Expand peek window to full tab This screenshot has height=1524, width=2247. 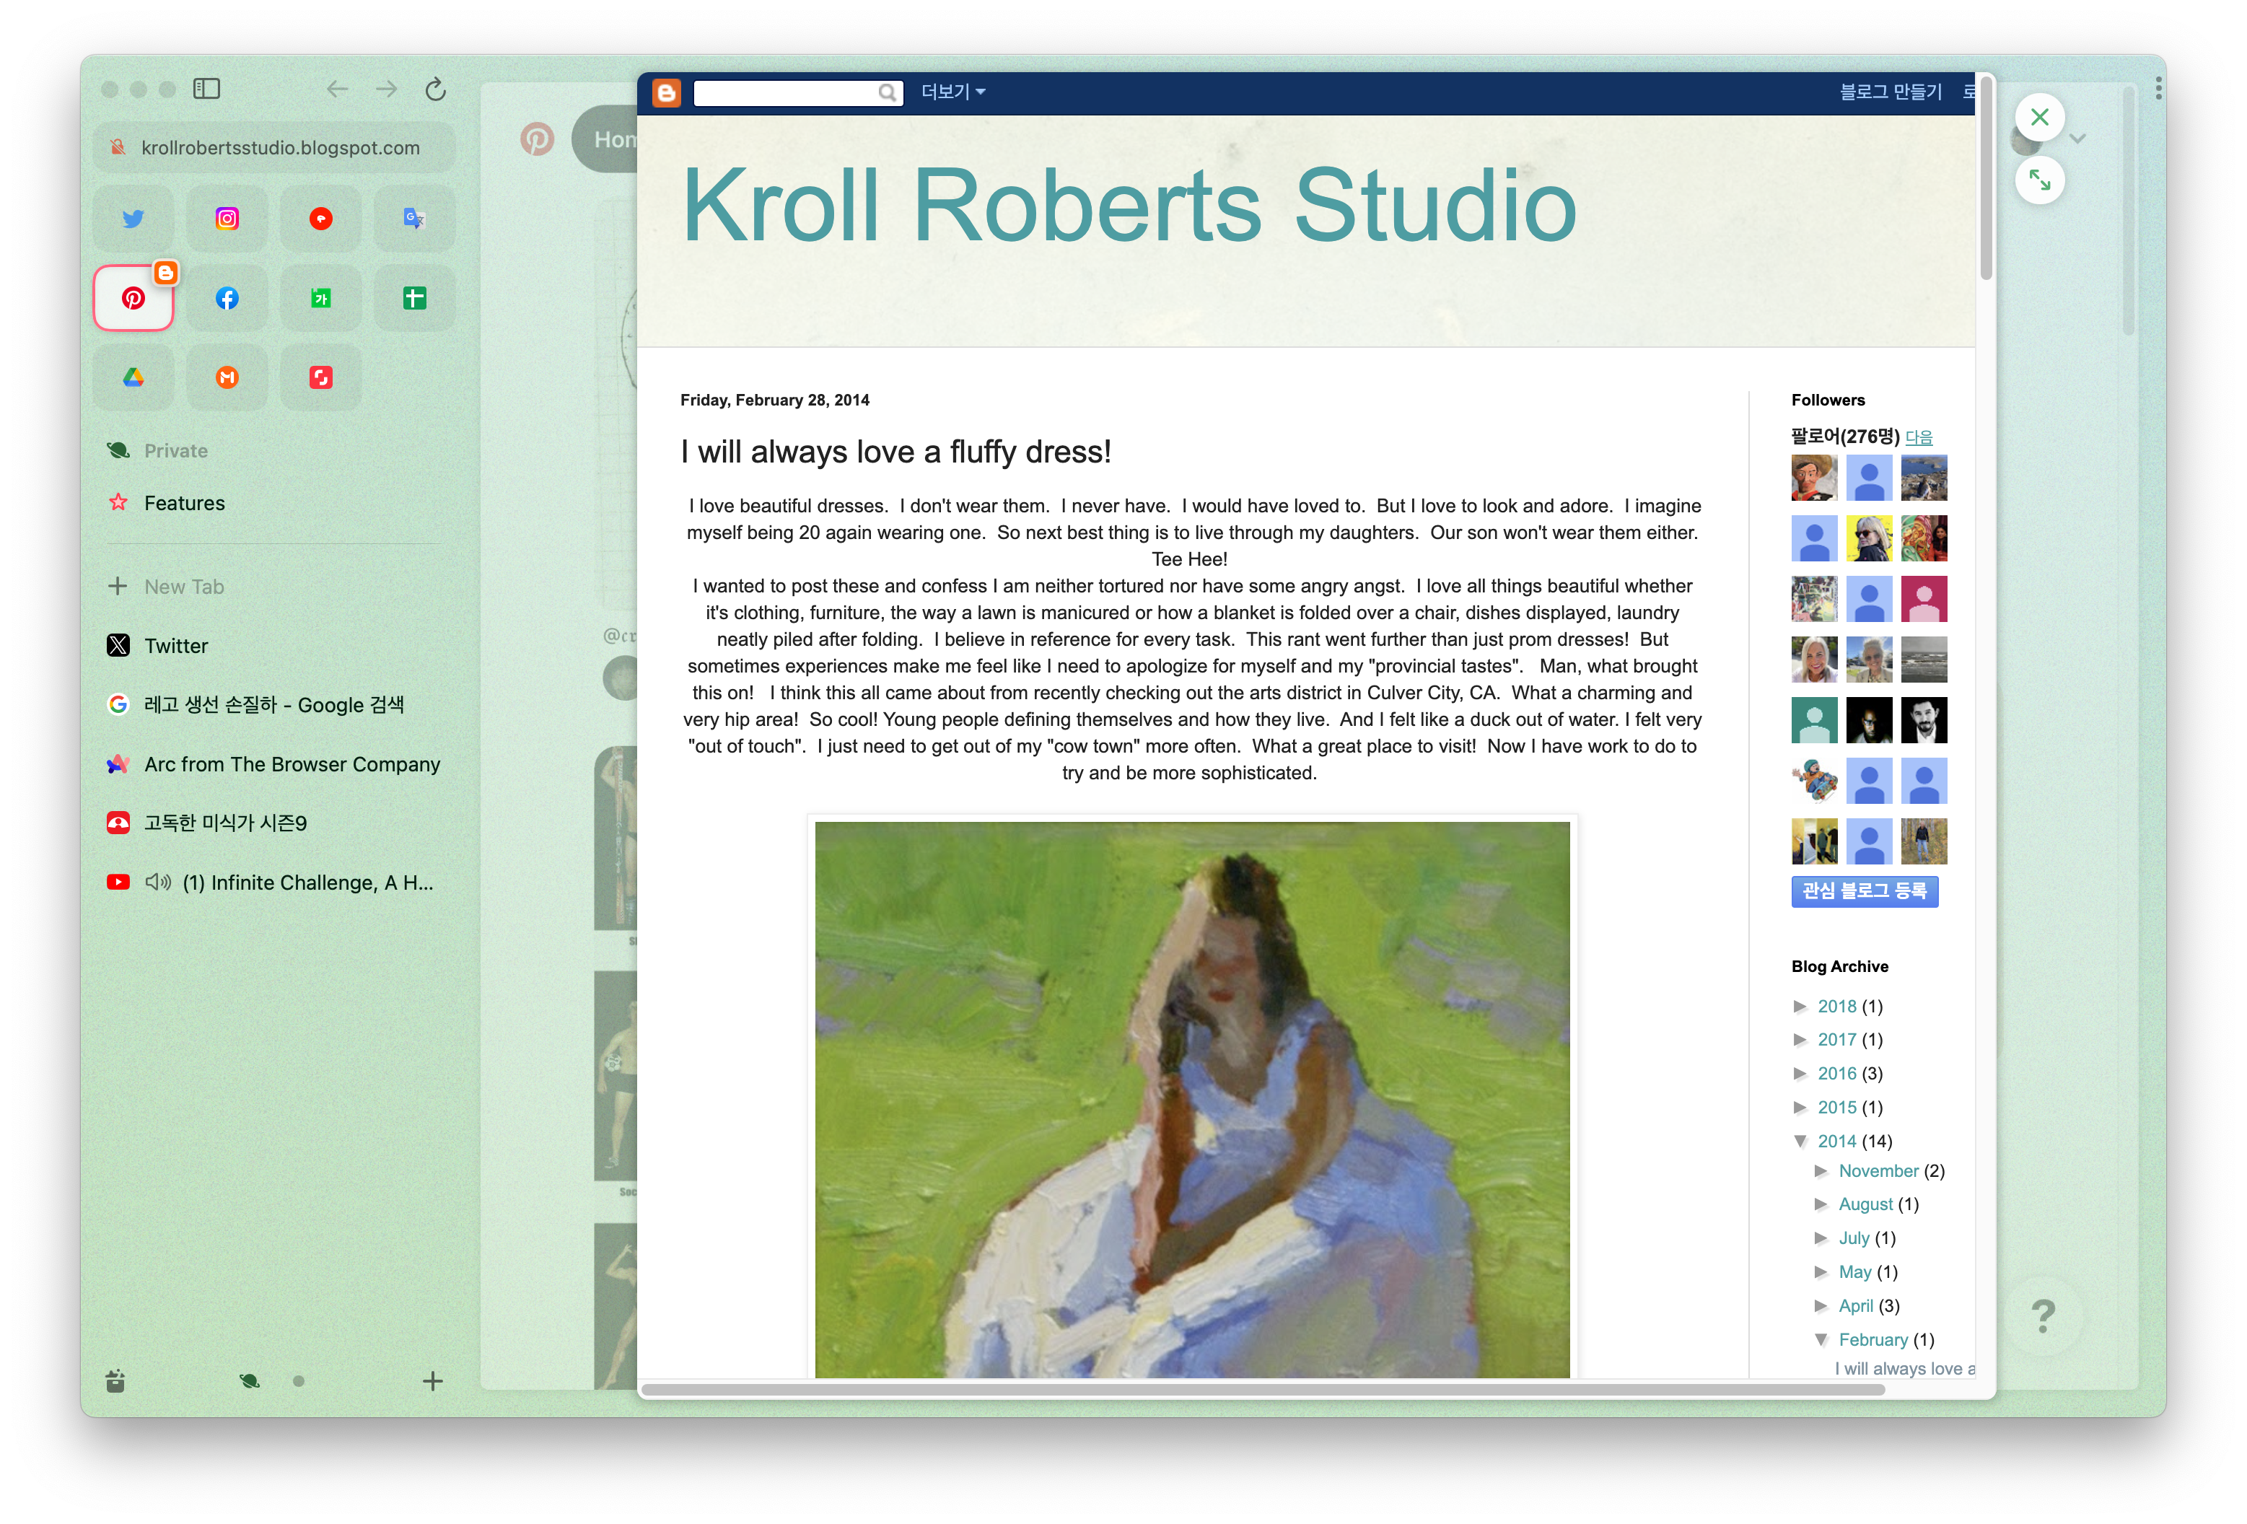click(x=2039, y=180)
